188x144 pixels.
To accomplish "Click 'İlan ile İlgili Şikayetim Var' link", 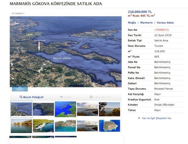I will pos(156,118).
